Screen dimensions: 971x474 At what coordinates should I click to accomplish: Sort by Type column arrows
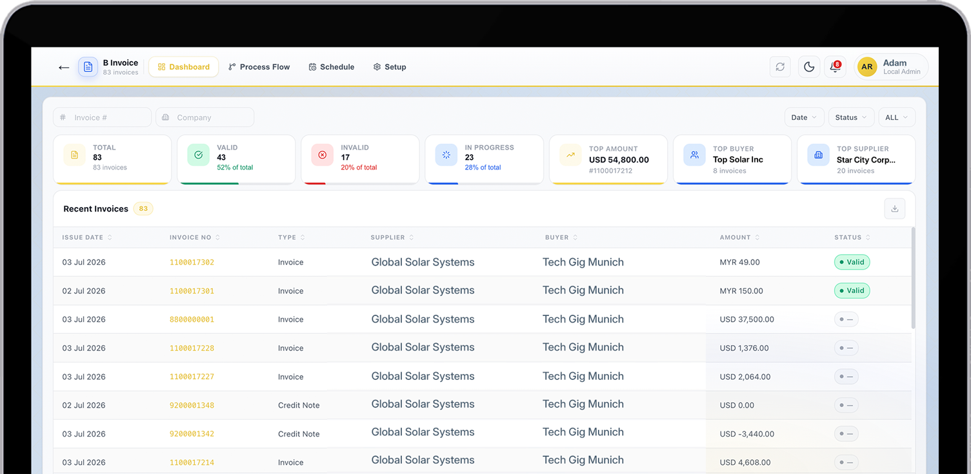click(x=303, y=238)
